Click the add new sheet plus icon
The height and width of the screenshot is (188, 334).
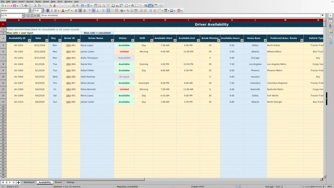click(x=19, y=182)
